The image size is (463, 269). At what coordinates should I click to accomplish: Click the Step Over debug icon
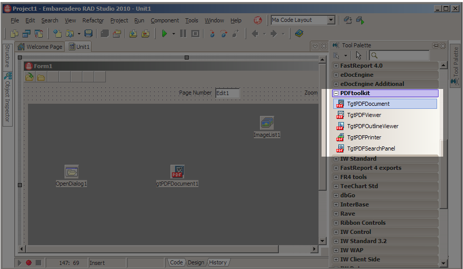(224, 34)
